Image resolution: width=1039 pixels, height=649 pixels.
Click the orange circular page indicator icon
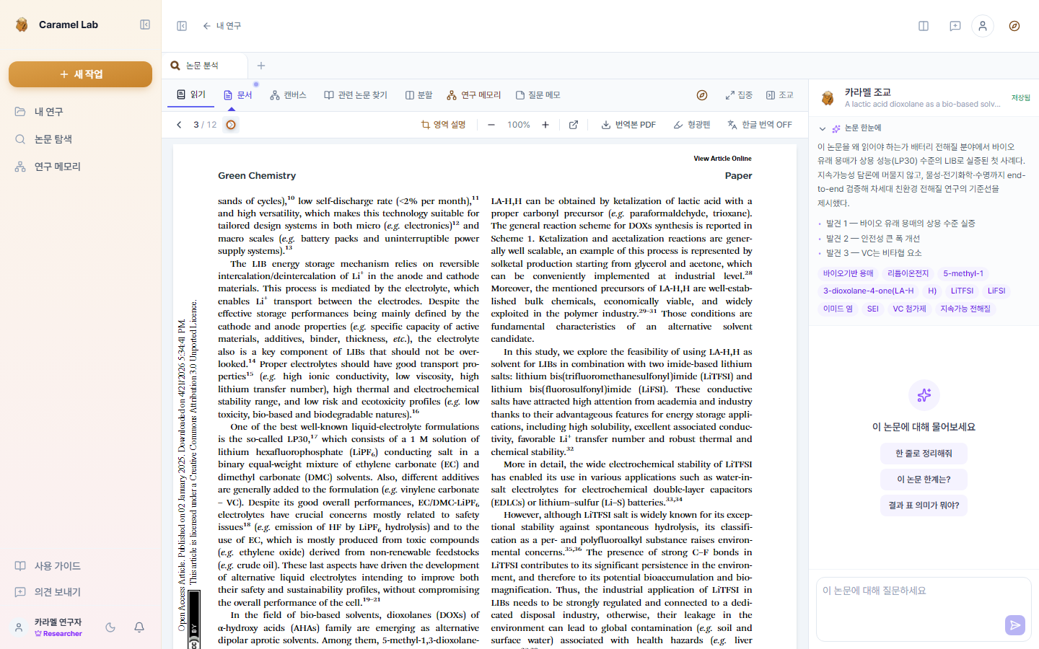click(231, 125)
